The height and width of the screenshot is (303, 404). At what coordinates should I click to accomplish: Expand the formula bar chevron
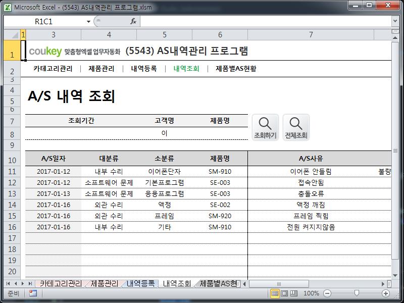pyautogui.click(x=395, y=21)
